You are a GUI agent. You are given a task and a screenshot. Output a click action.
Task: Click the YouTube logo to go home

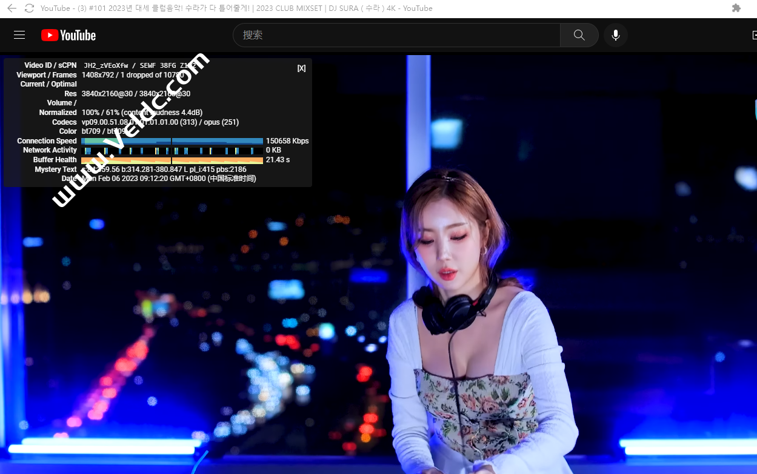tap(68, 35)
